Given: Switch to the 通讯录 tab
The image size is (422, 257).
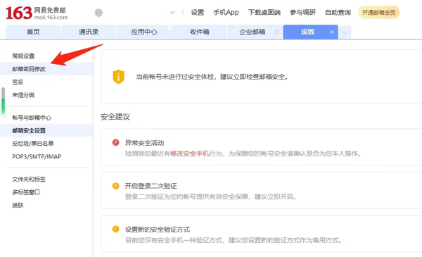Looking at the screenshot, I should click(89, 32).
